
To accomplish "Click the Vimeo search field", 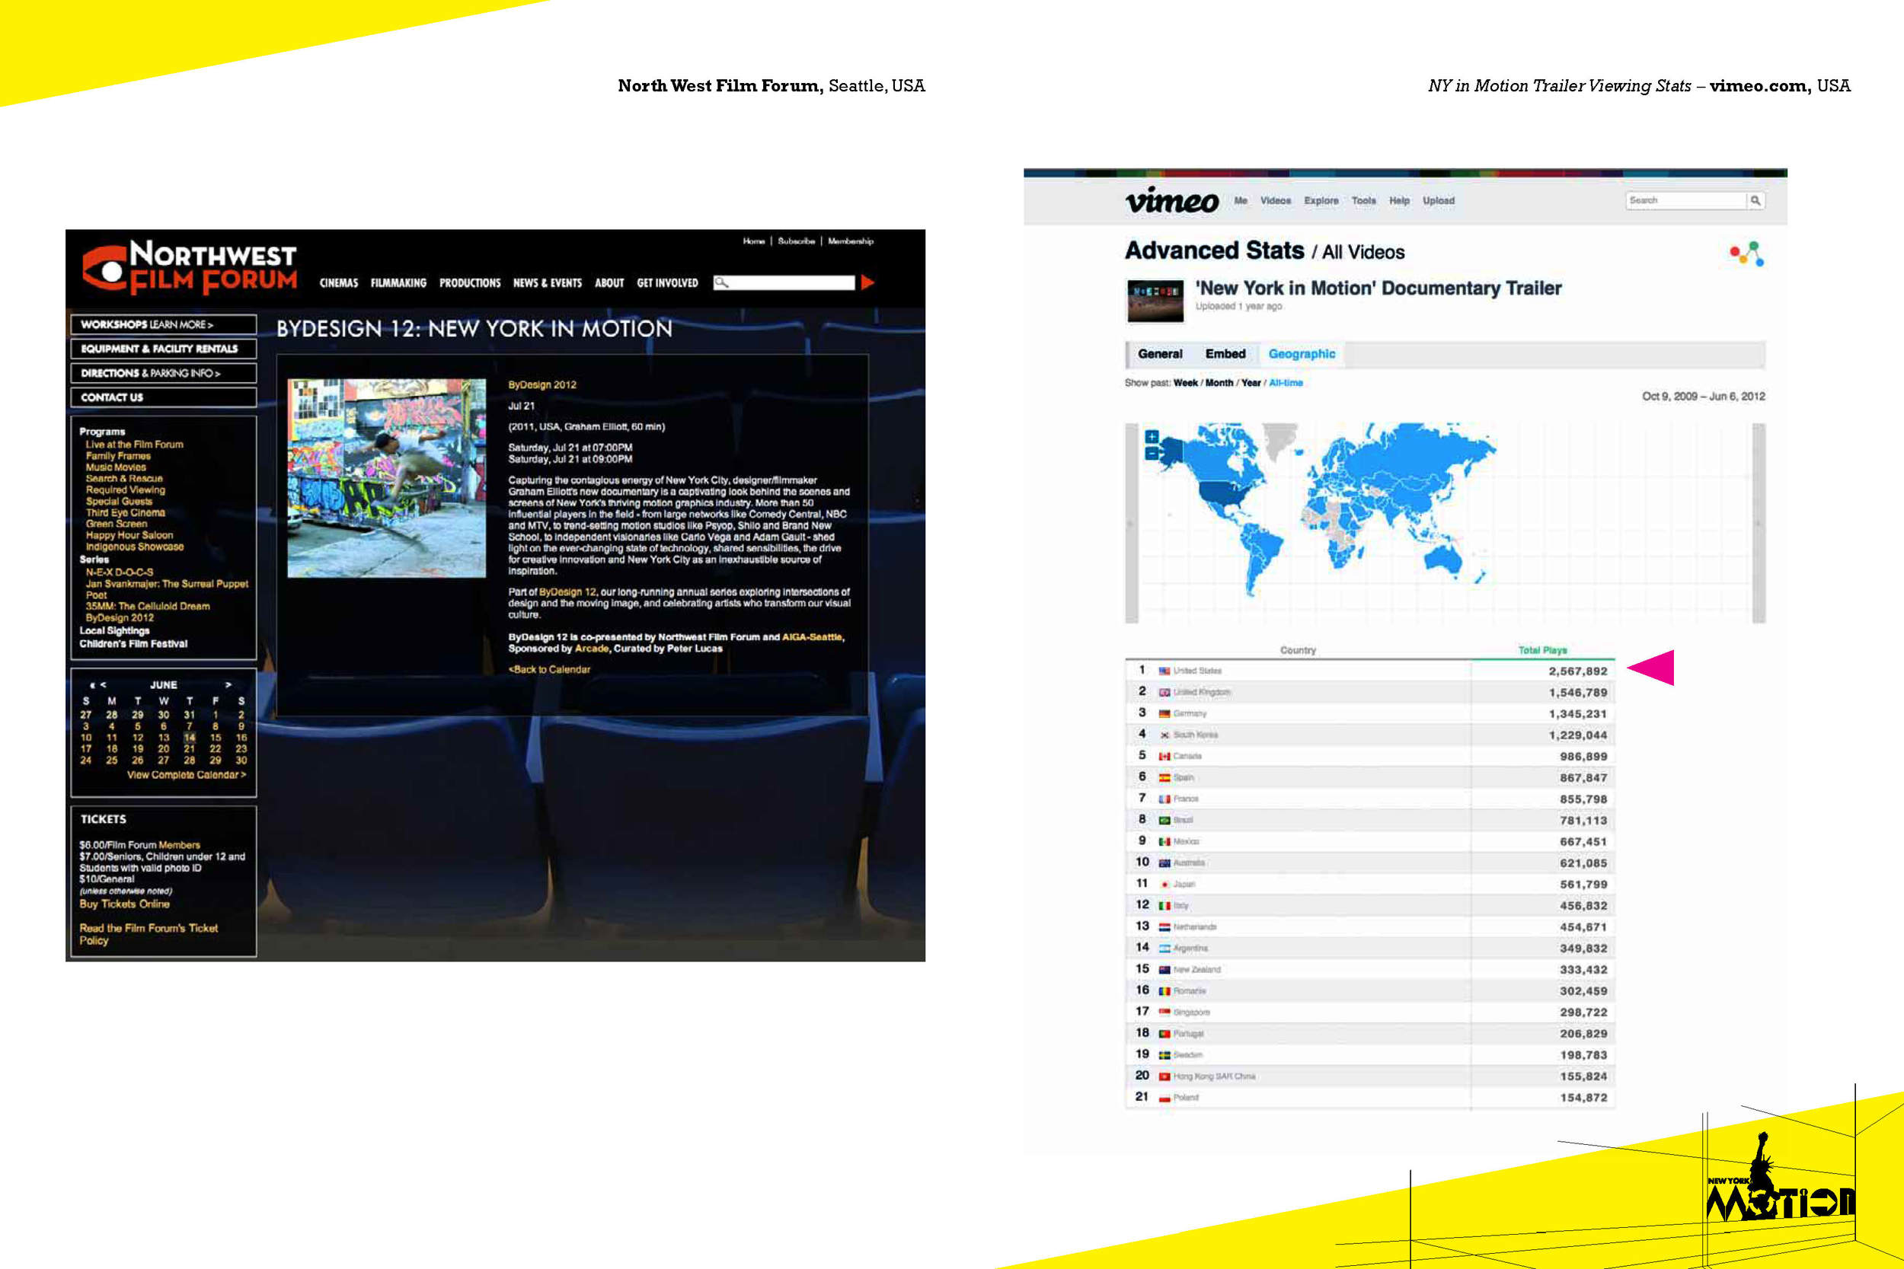I will tap(1685, 201).
